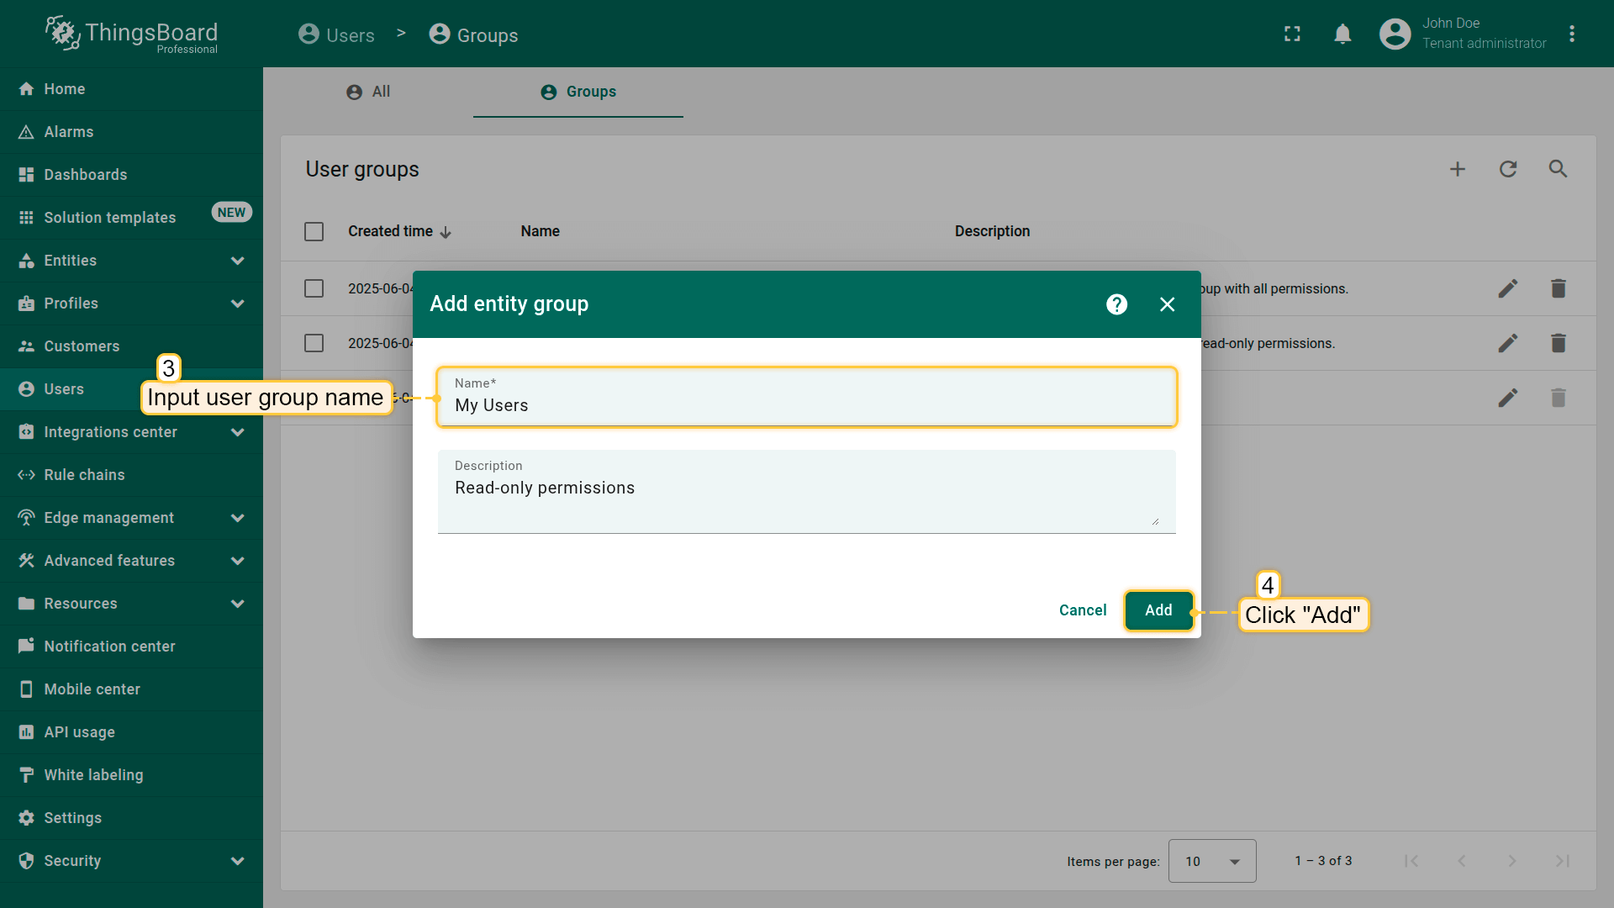Open Rule chains from the sidebar
This screenshot has width=1614, height=908.
(84, 475)
